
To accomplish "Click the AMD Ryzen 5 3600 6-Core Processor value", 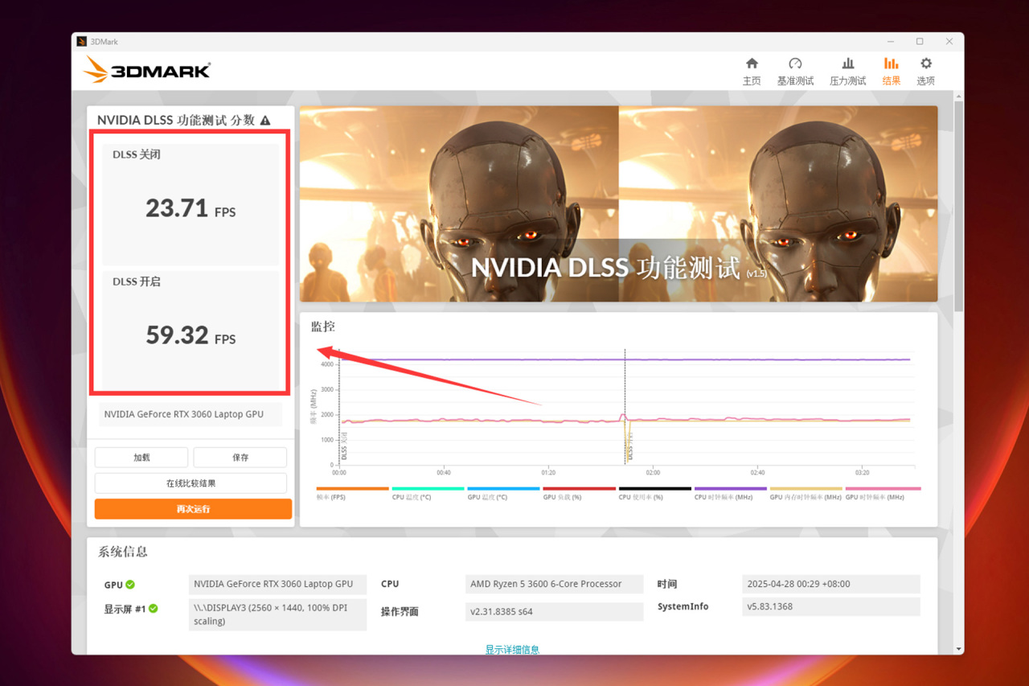I will [555, 585].
